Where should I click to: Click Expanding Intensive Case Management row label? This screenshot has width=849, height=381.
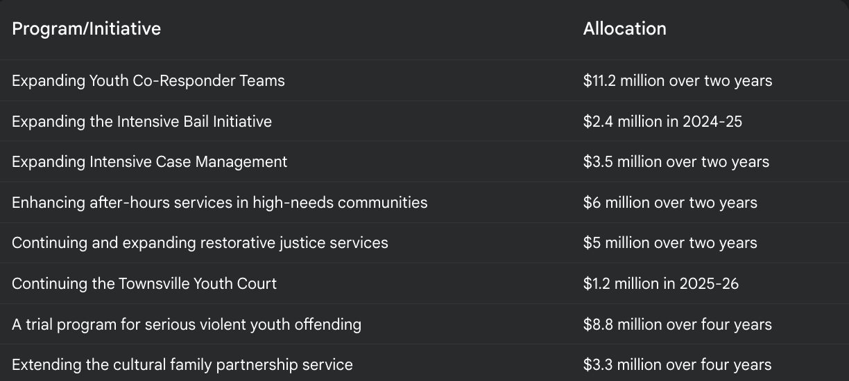pyautogui.click(x=149, y=162)
